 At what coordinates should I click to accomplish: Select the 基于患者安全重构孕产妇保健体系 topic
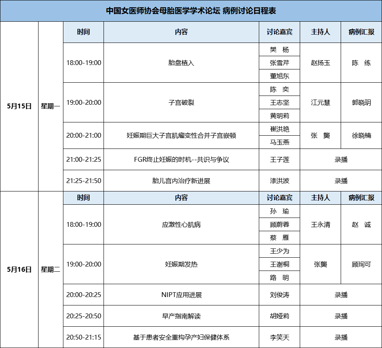tap(181, 337)
